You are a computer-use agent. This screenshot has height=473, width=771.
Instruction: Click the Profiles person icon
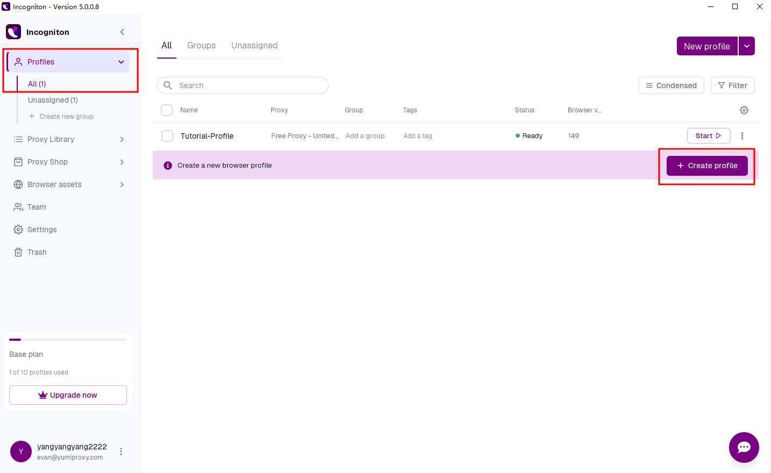coord(18,62)
